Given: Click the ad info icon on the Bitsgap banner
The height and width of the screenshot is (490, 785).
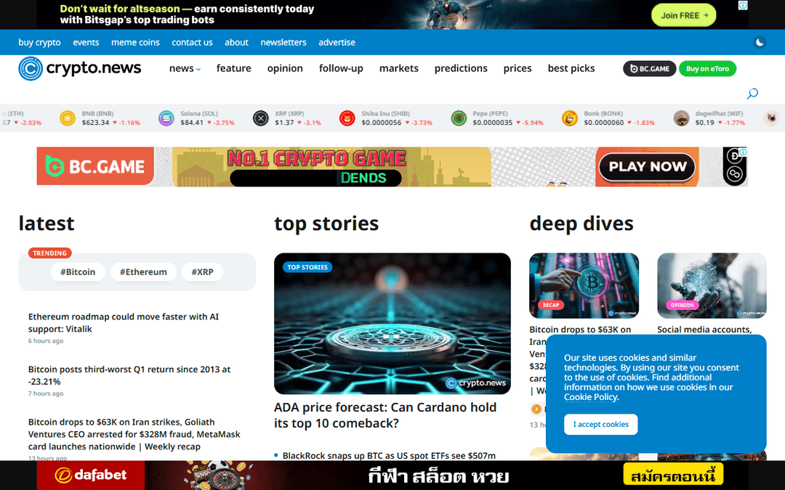Looking at the screenshot, I should (743, 5).
